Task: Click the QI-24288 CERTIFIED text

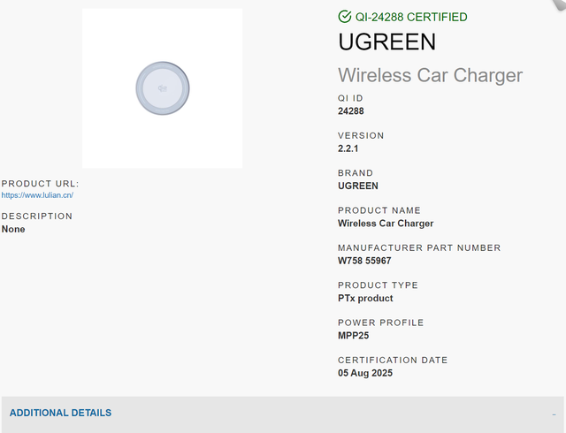Action: [x=411, y=17]
